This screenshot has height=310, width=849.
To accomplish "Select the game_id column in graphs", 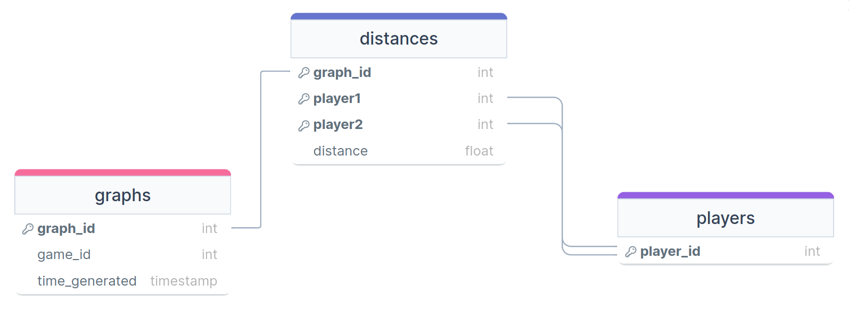I will click(x=122, y=255).
